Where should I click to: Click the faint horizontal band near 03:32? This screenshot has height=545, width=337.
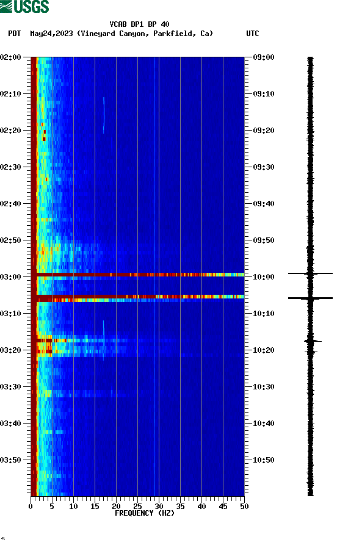(90, 394)
